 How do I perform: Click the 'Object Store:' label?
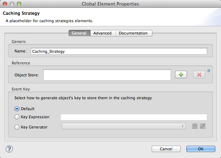pyautogui.click(x=27, y=75)
